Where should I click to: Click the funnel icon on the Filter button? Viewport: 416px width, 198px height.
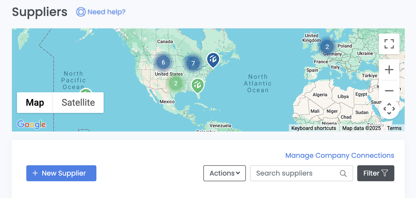click(385, 173)
